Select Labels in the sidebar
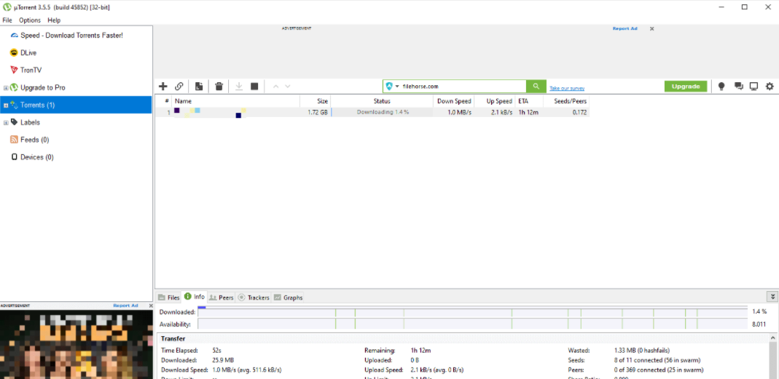779x379 pixels. click(30, 122)
